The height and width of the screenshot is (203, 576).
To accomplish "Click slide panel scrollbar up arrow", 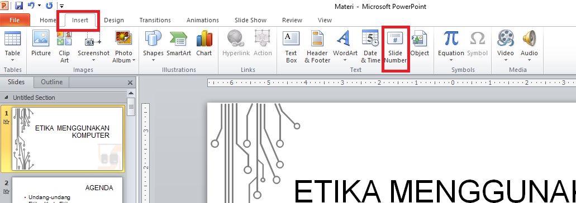I will 131,94.
